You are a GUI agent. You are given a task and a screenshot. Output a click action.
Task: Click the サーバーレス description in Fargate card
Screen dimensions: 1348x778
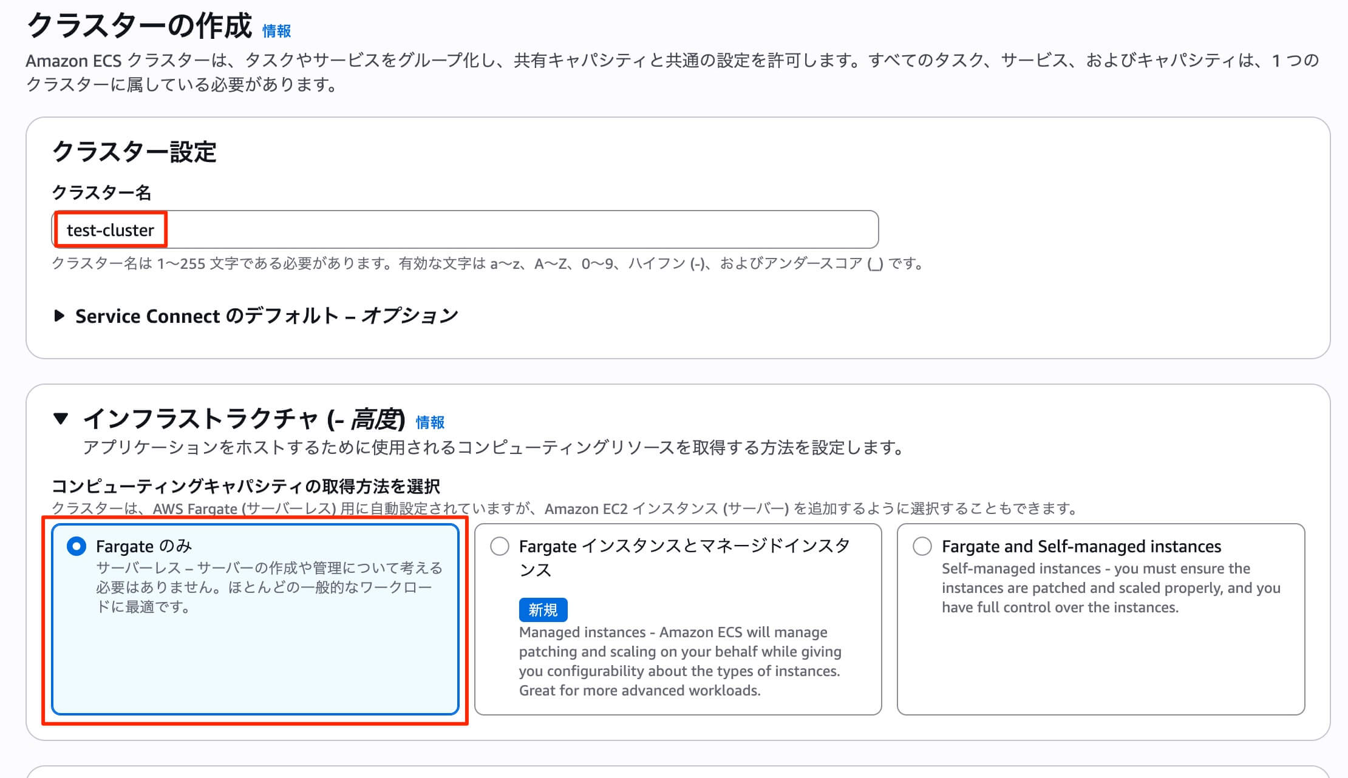pyautogui.click(x=269, y=587)
